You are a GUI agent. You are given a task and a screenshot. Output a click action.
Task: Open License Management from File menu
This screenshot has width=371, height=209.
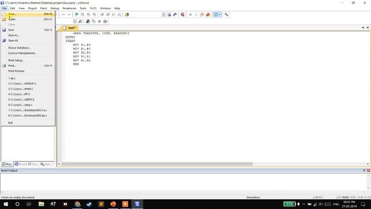point(28,53)
